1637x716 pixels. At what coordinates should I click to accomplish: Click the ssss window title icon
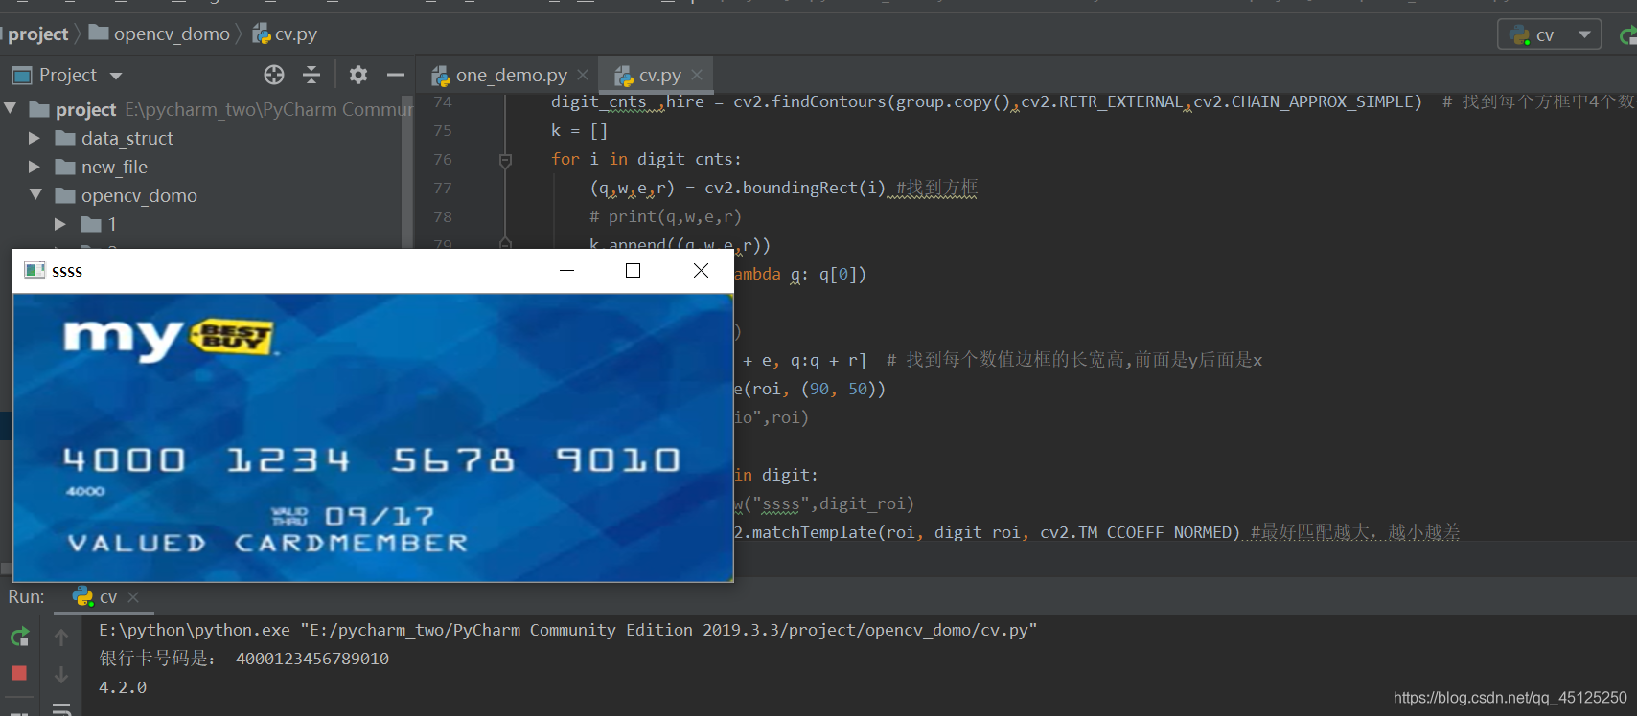pos(35,271)
